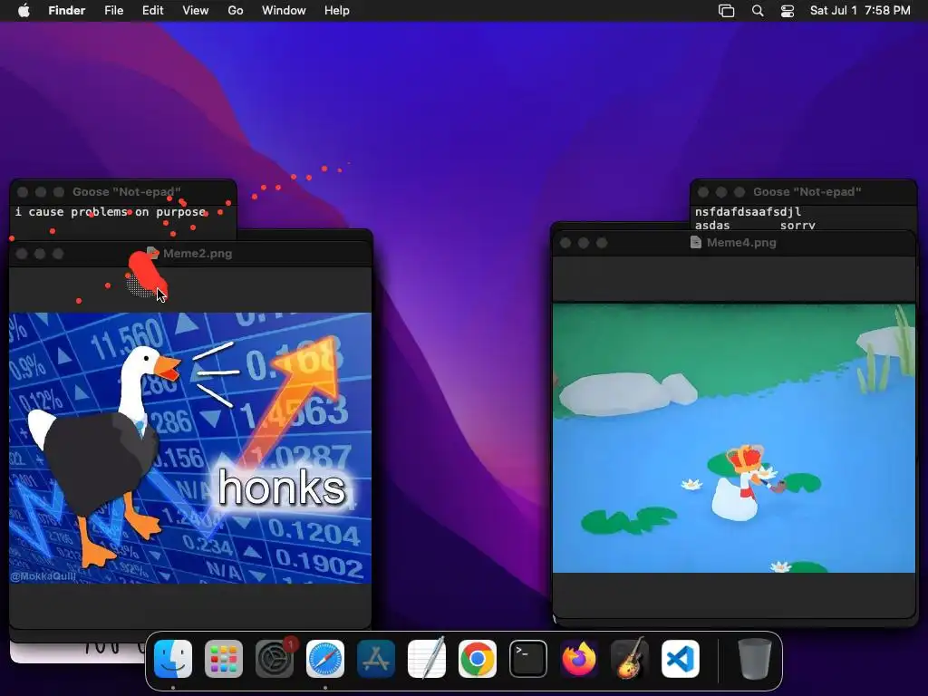Open the File menu
Image resolution: width=928 pixels, height=696 pixels.
[113, 11]
